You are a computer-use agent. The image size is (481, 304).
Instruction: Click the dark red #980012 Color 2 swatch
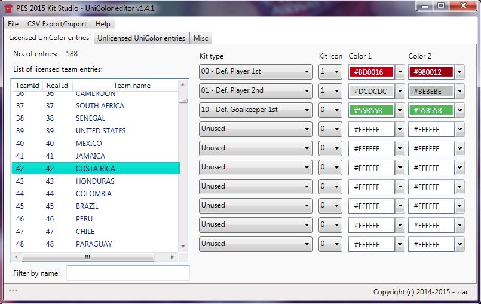pos(431,72)
